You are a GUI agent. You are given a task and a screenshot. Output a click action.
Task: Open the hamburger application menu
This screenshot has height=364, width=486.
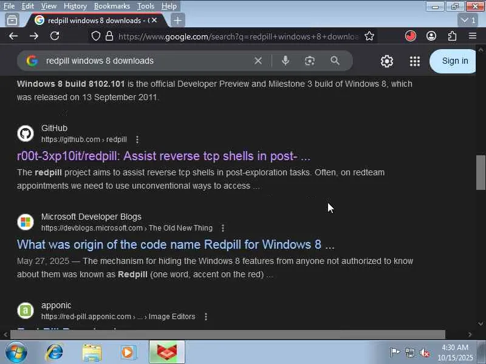coord(473,36)
